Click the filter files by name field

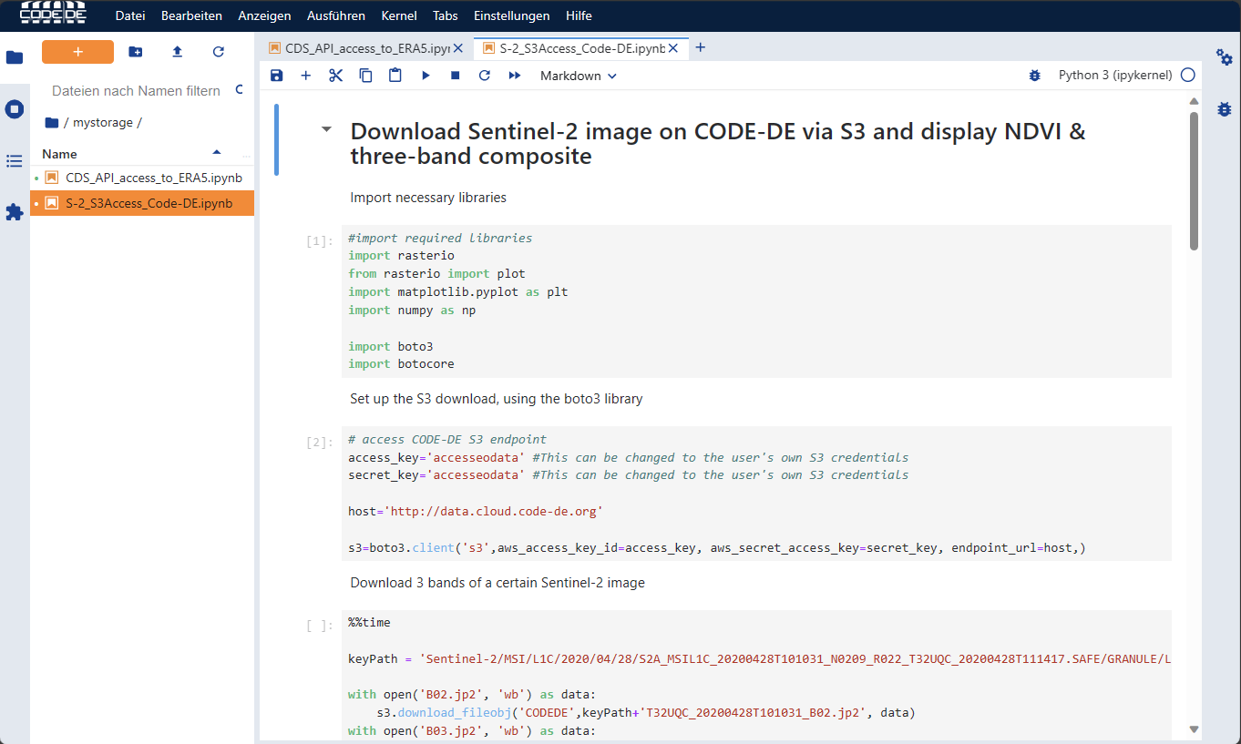[x=136, y=91]
